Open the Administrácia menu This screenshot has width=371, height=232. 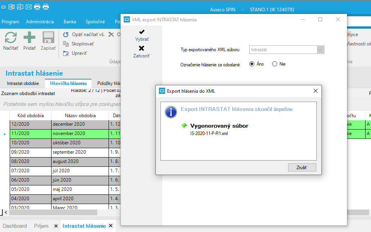coord(40,22)
